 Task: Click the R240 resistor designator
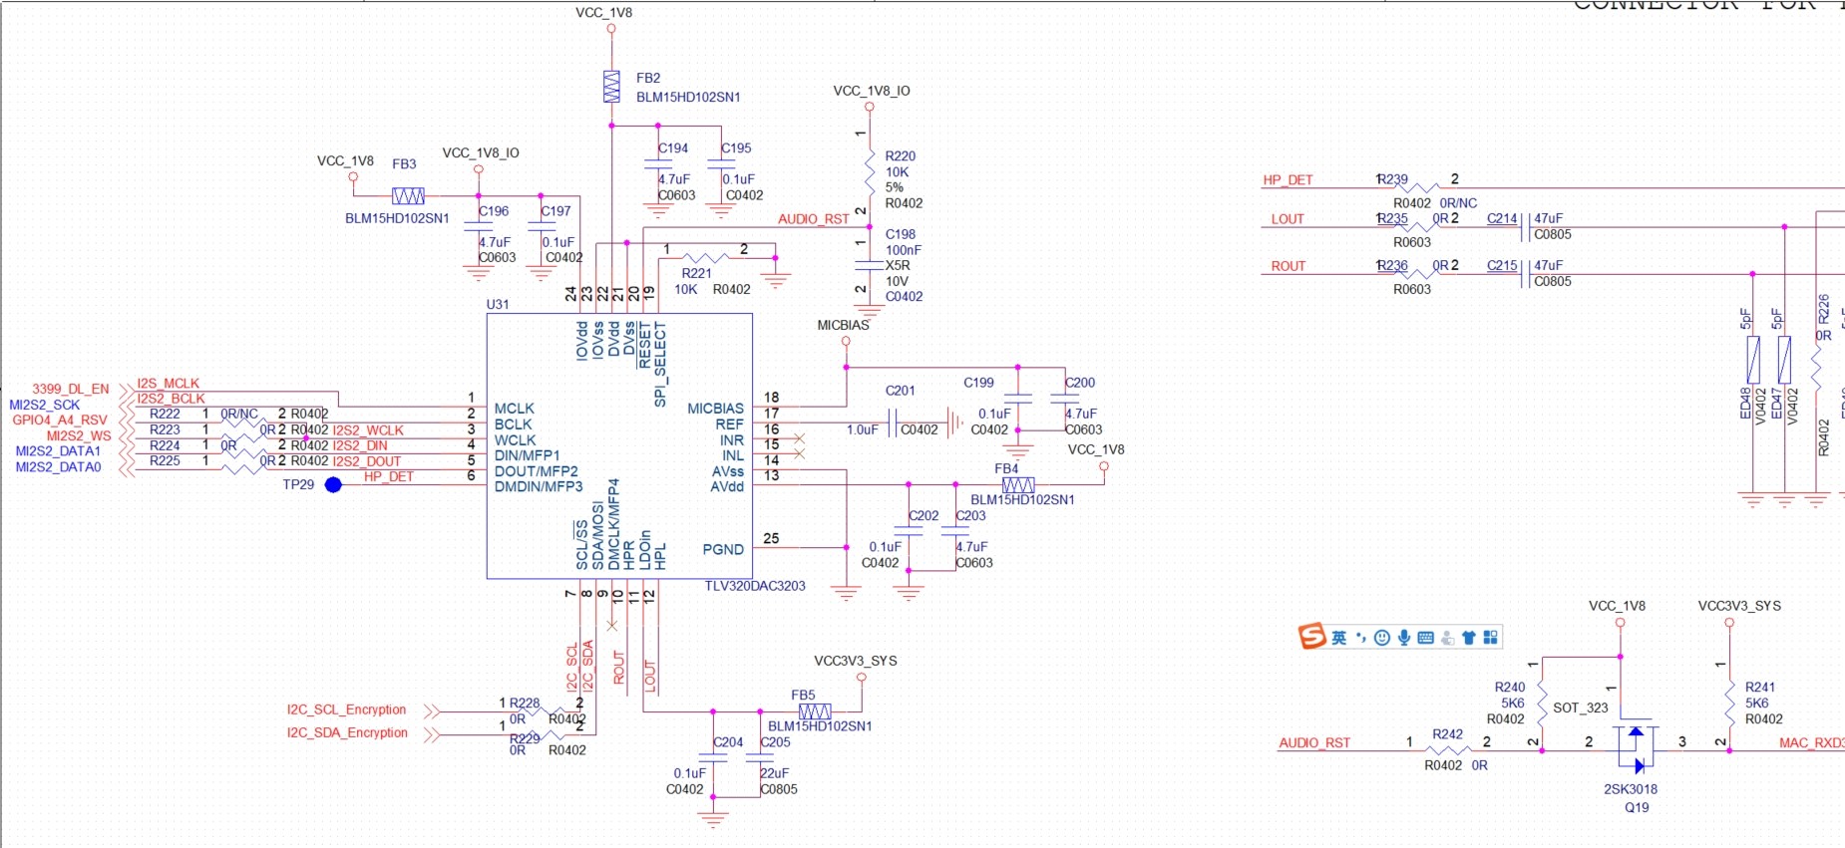pyautogui.click(x=1510, y=687)
